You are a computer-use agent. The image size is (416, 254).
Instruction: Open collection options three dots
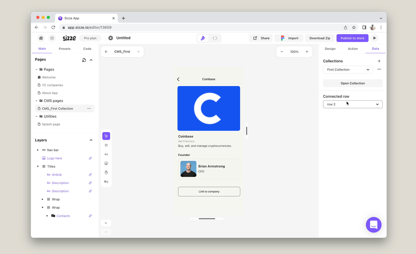[379, 69]
